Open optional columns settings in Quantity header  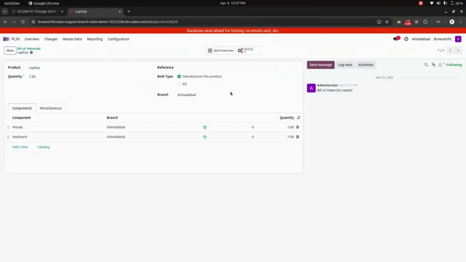click(299, 118)
